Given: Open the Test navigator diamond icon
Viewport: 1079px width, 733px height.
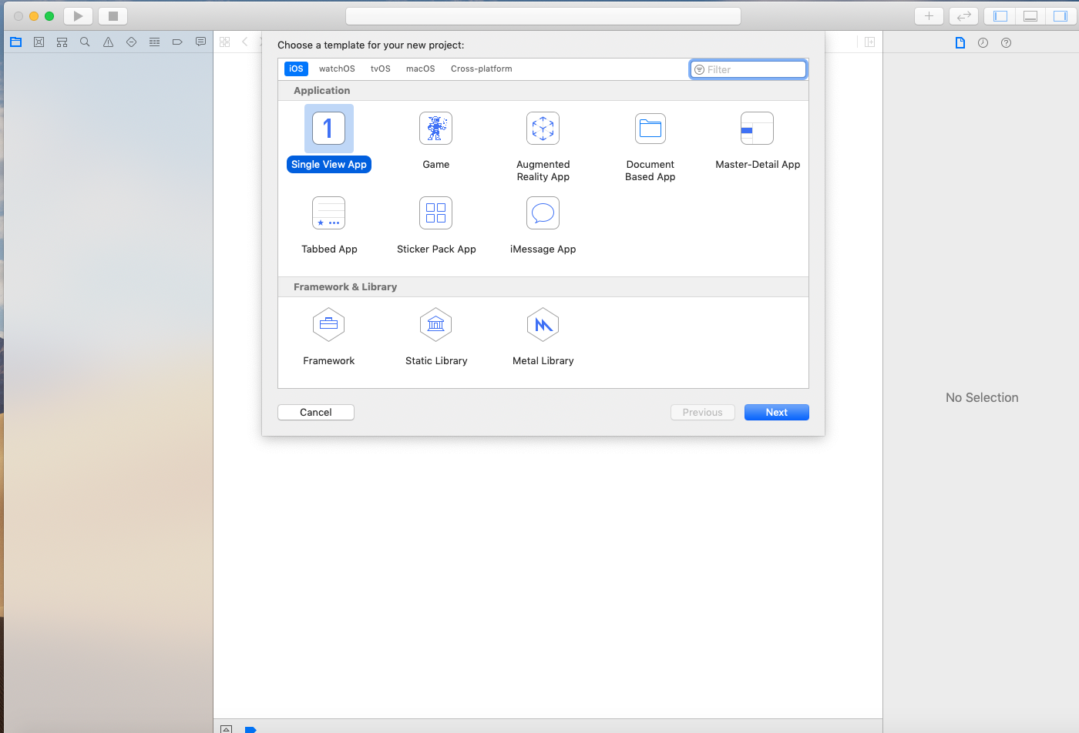Looking at the screenshot, I should click(131, 42).
